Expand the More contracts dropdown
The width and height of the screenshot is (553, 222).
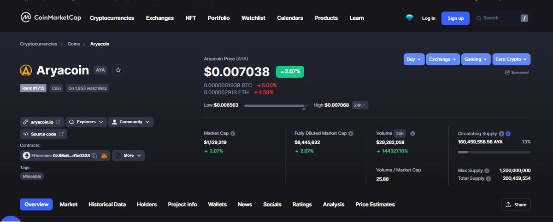pos(129,155)
